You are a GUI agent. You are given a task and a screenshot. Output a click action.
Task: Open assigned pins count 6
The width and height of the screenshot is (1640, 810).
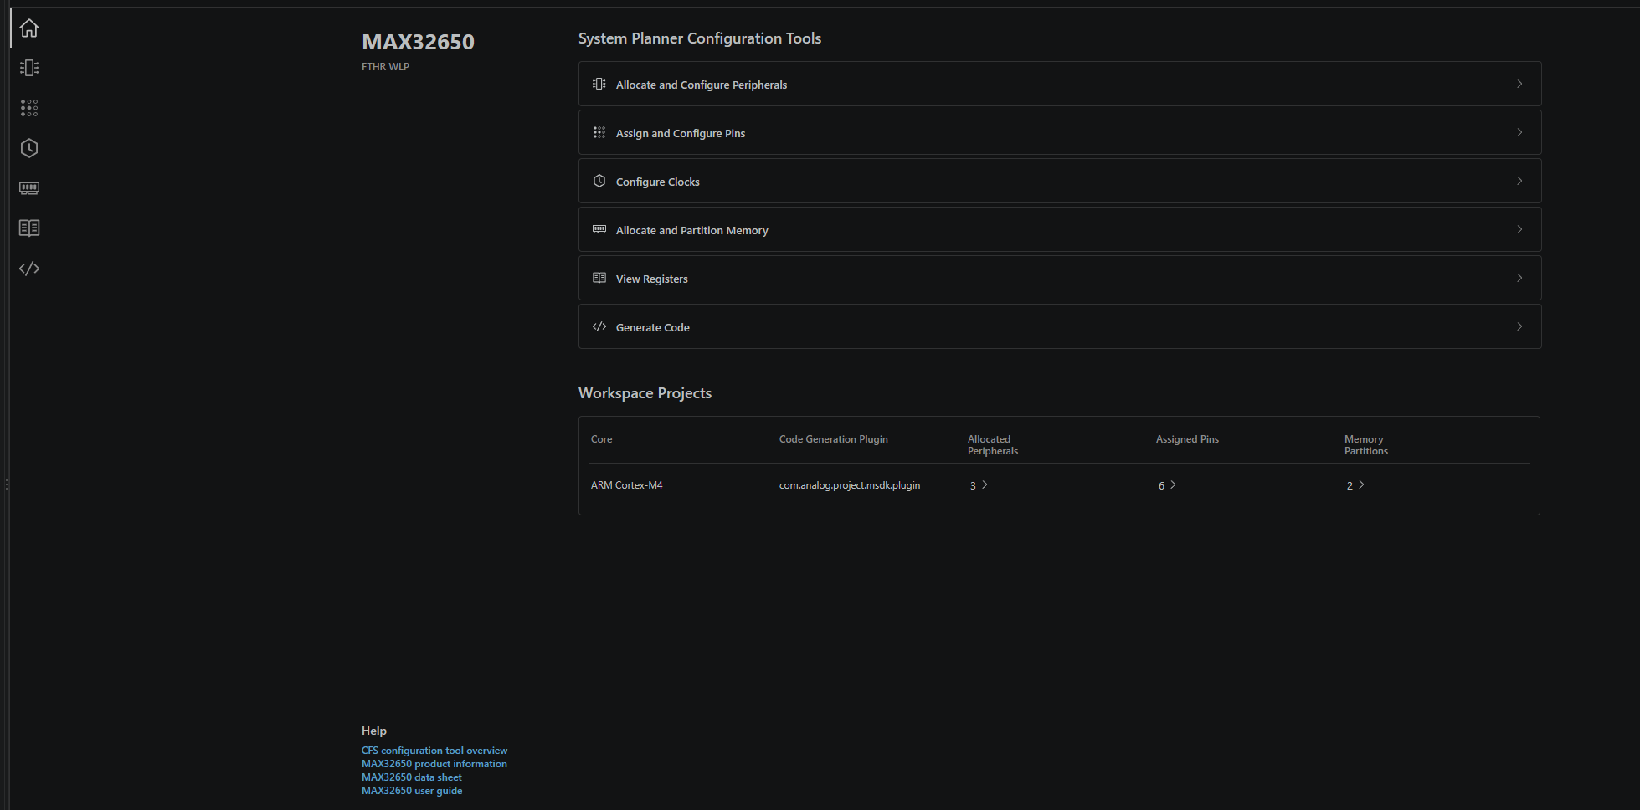click(1167, 485)
